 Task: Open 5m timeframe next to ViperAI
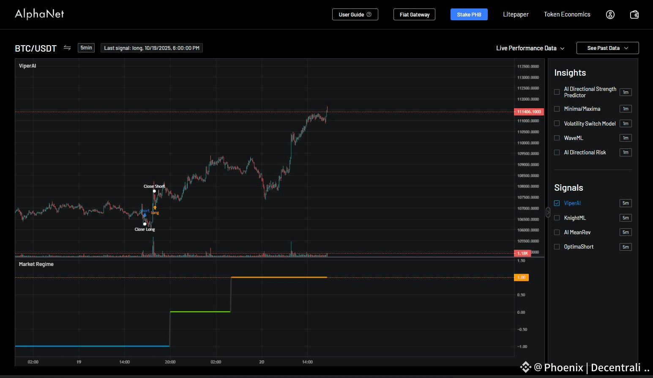point(626,203)
